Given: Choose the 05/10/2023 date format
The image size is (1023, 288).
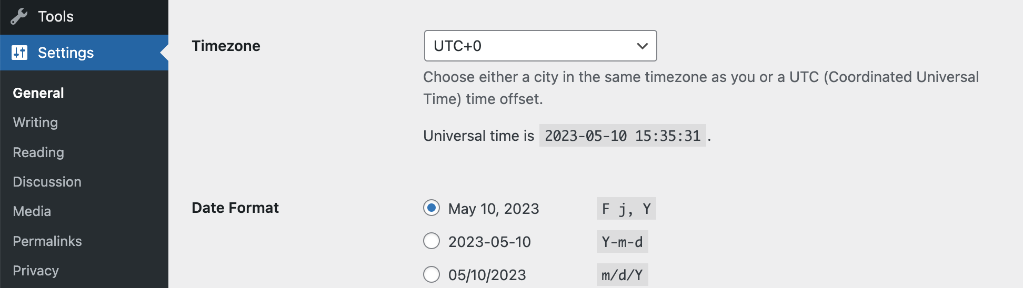Looking at the screenshot, I should tap(432, 274).
